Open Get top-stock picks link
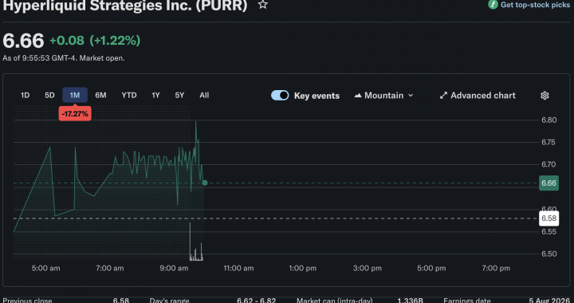 coord(535,5)
